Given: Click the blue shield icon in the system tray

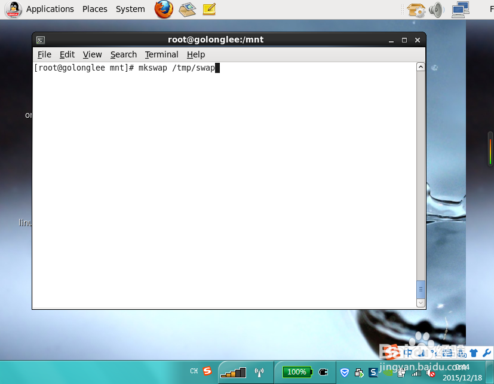Looking at the screenshot, I should [x=344, y=371].
